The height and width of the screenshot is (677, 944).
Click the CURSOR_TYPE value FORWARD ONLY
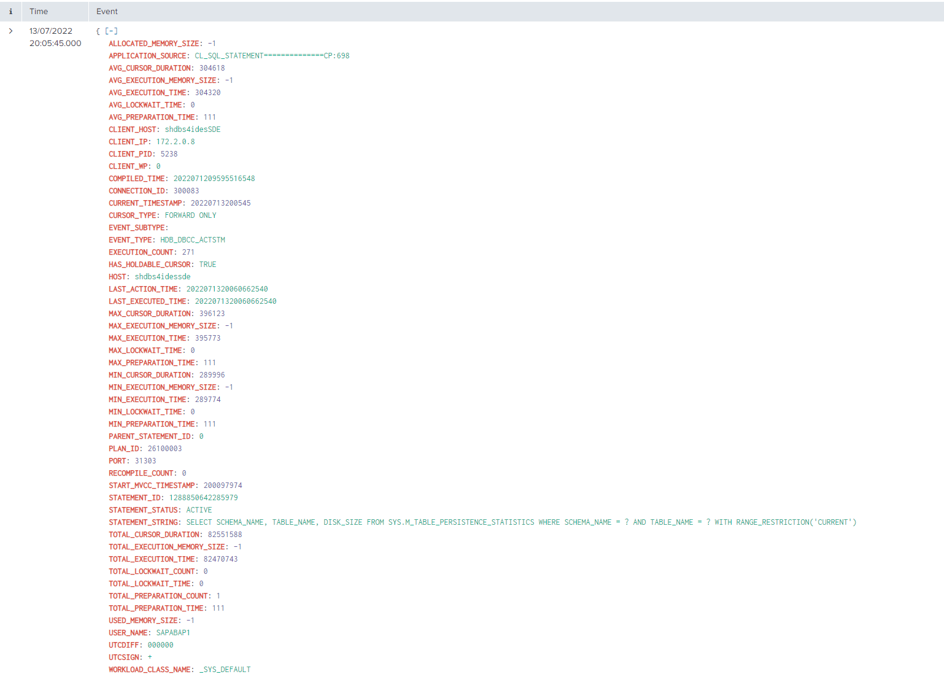coord(190,215)
